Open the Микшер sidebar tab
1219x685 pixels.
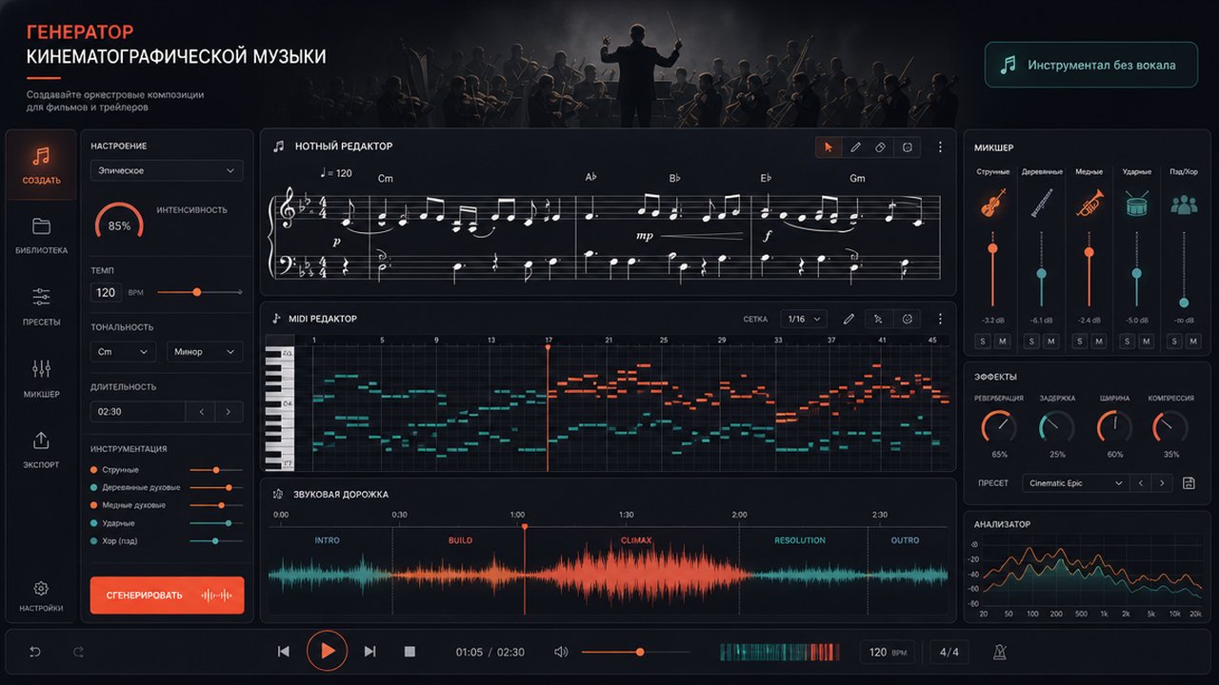(x=41, y=379)
